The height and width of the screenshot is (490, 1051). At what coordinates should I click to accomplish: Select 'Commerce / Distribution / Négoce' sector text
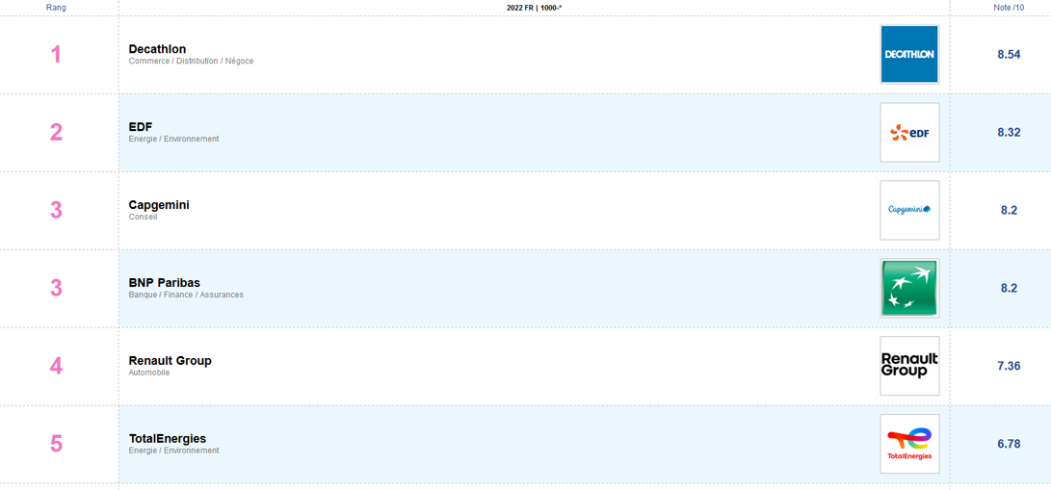tap(191, 61)
